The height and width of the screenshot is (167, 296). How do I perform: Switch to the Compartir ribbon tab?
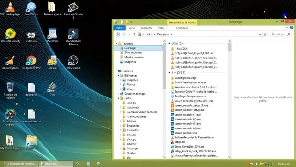pyautogui.click(x=146, y=28)
